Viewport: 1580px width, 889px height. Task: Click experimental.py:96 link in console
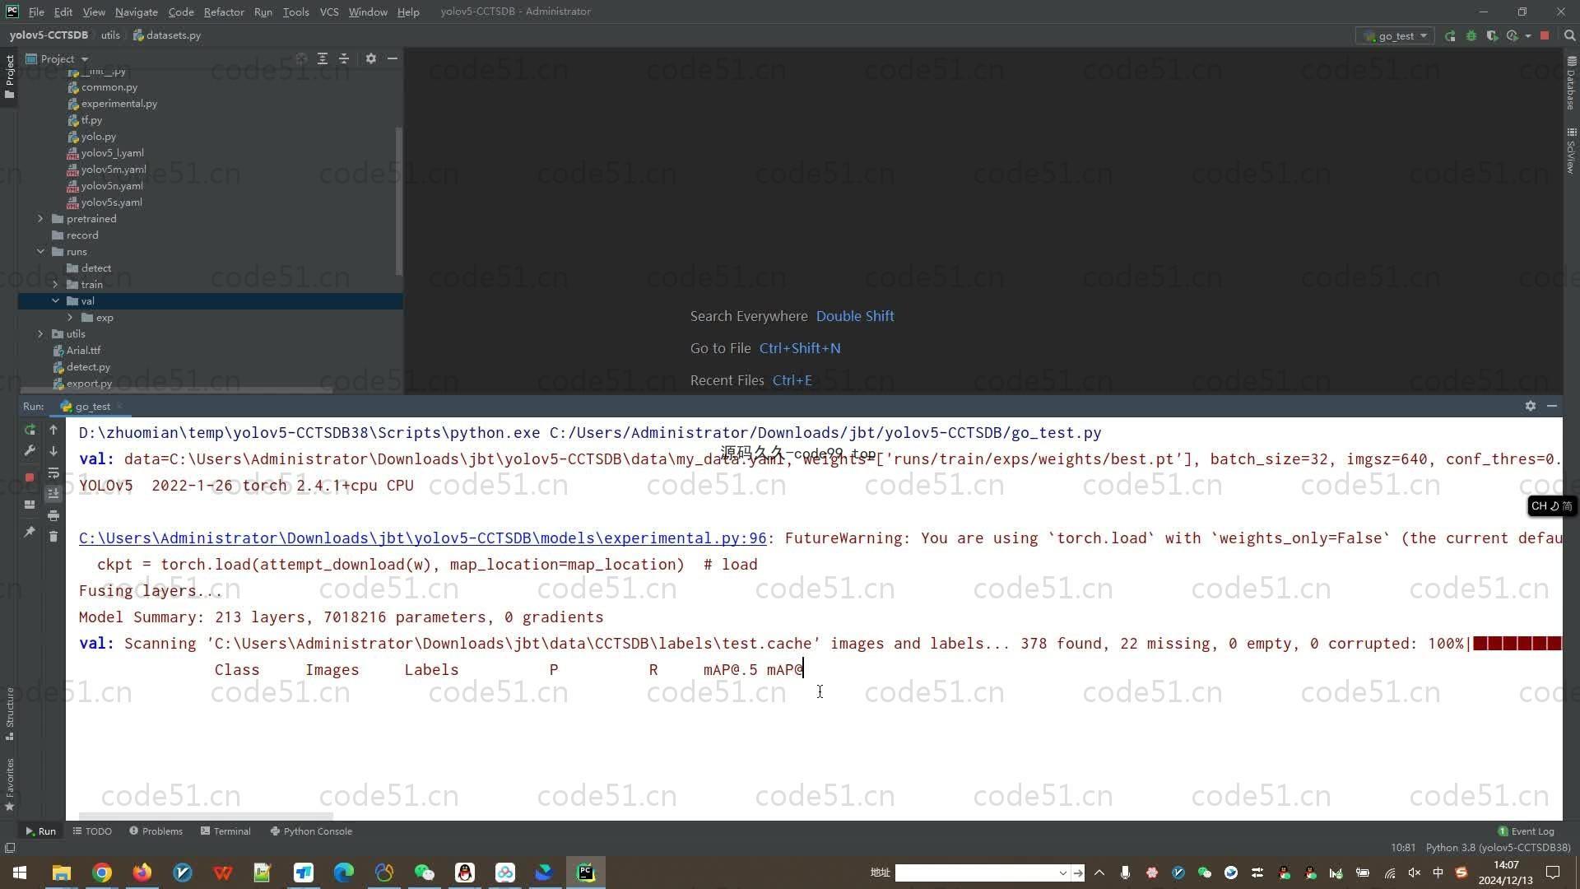[x=422, y=538]
